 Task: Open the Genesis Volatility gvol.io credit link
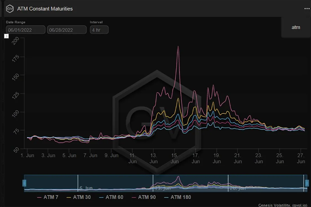tap(283, 205)
